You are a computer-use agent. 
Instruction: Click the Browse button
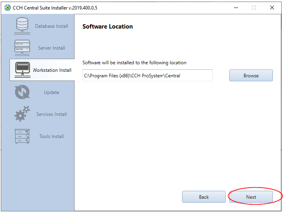251,75
